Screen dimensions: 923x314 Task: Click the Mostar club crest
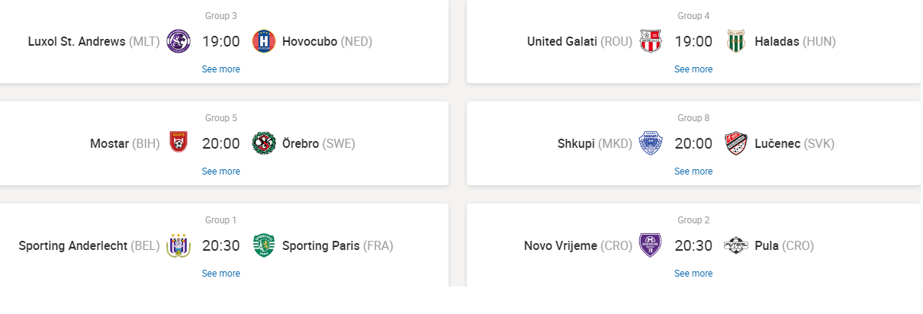pos(178,143)
